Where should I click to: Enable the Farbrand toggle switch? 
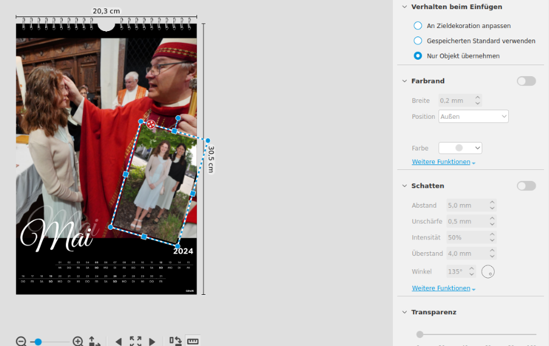[526, 81]
